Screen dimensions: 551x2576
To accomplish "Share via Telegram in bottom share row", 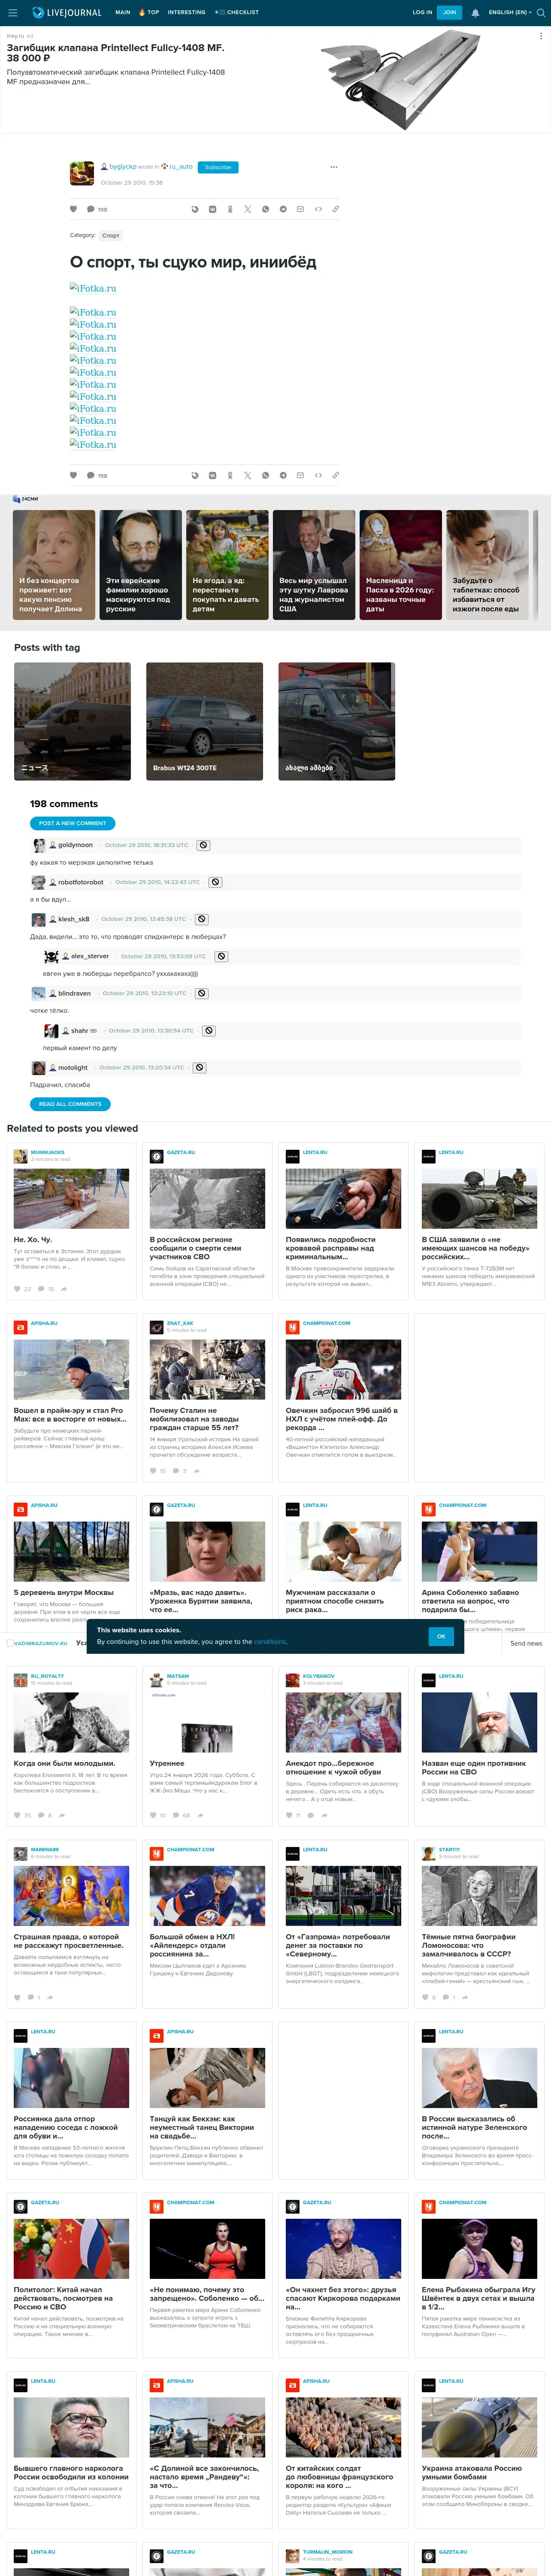I will 283,475.
